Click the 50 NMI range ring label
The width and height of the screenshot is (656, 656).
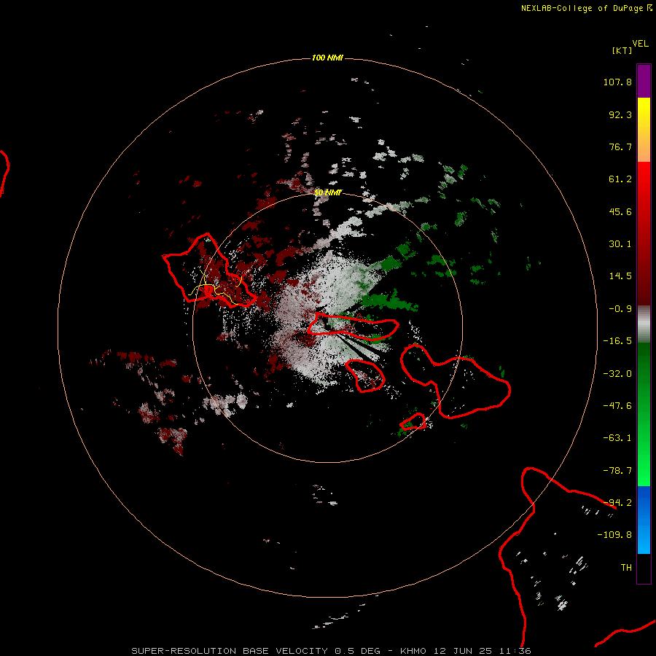pyautogui.click(x=327, y=192)
